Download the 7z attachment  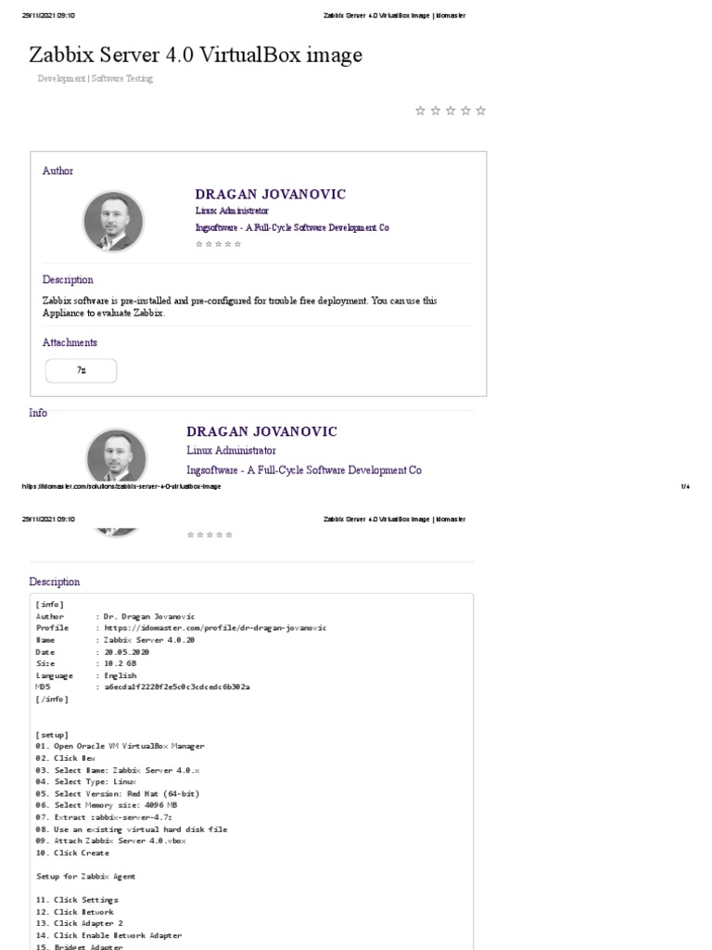(82, 370)
